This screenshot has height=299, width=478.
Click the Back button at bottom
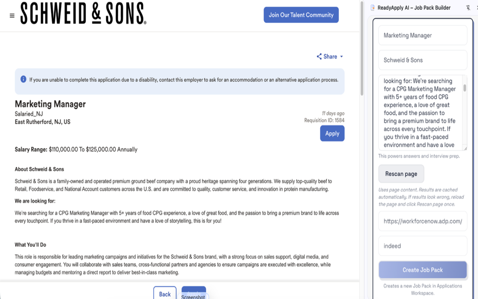(165, 293)
